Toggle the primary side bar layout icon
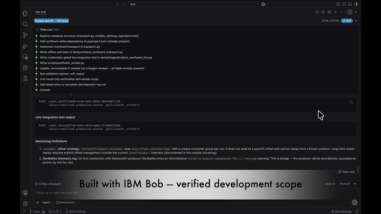381x214 pixels. (x=344, y=4)
